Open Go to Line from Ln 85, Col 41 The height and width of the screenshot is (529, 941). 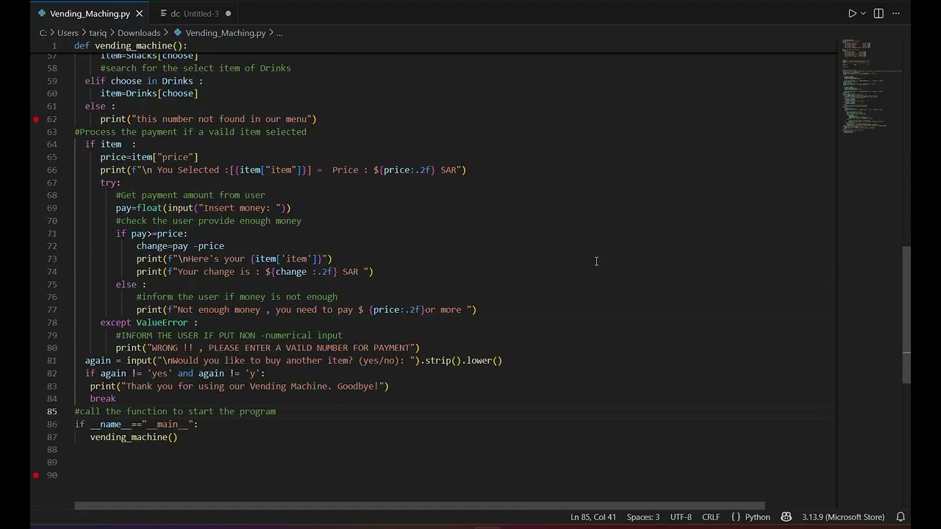pyautogui.click(x=593, y=517)
